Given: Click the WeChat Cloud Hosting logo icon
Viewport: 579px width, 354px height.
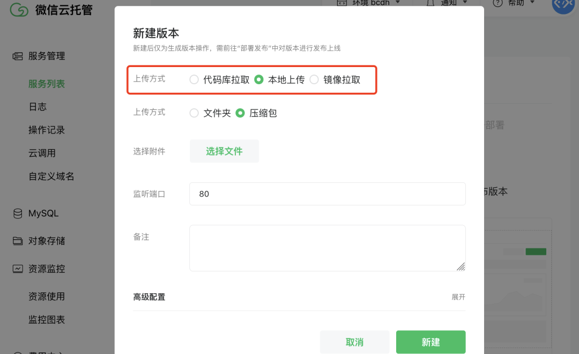Looking at the screenshot, I should [19, 10].
